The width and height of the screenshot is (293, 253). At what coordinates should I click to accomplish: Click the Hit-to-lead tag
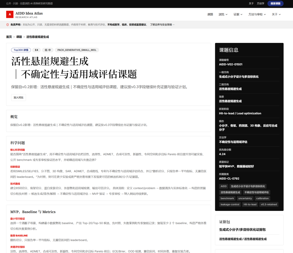pos(250,205)
